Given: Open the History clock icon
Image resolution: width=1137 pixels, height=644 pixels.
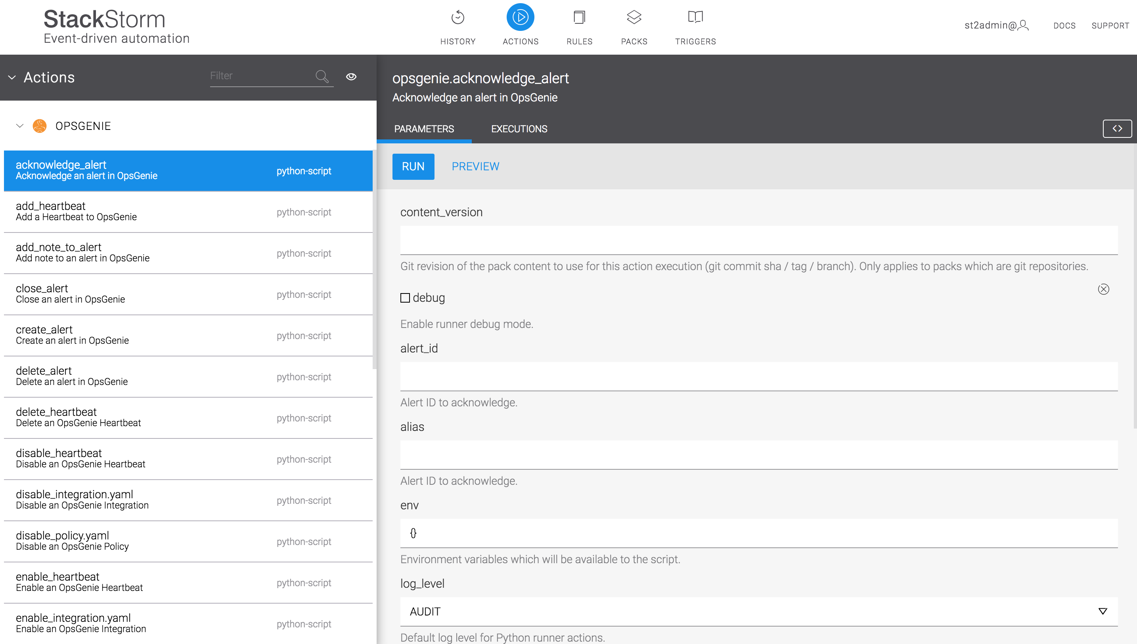Looking at the screenshot, I should (x=457, y=18).
